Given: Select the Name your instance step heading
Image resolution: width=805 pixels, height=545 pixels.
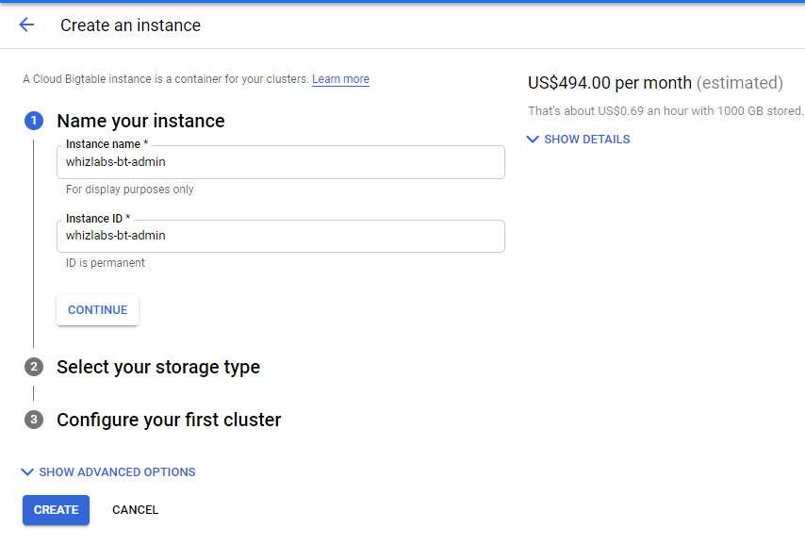Looking at the screenshot, I should click(140, 121).
